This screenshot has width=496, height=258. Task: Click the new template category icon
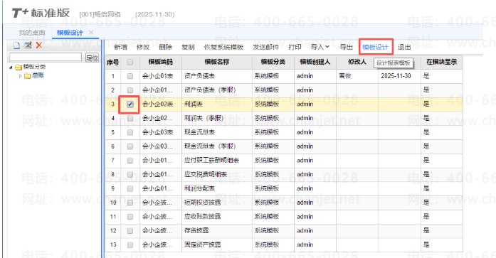click(x=17, y=45)
